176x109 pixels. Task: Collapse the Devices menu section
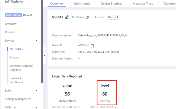click(36, 41)
